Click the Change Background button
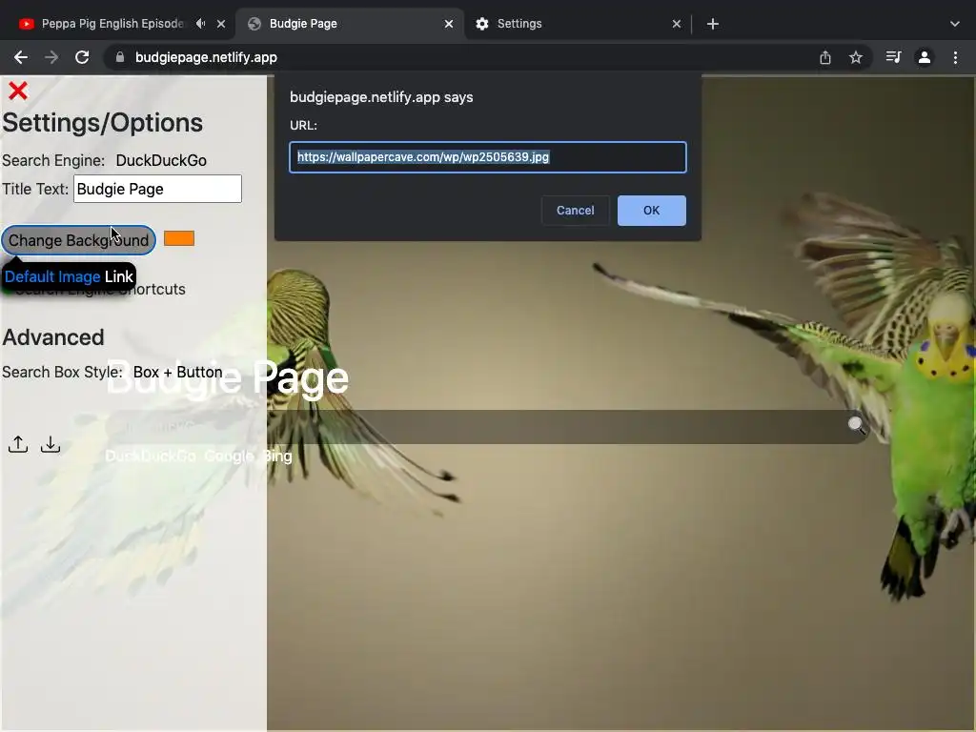This screenshot has width=976, height=732. pyautogui.click(x=78, y=240)
